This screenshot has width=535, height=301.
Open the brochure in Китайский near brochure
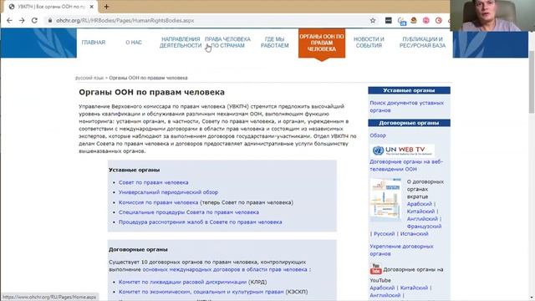(x=420, y=212)
